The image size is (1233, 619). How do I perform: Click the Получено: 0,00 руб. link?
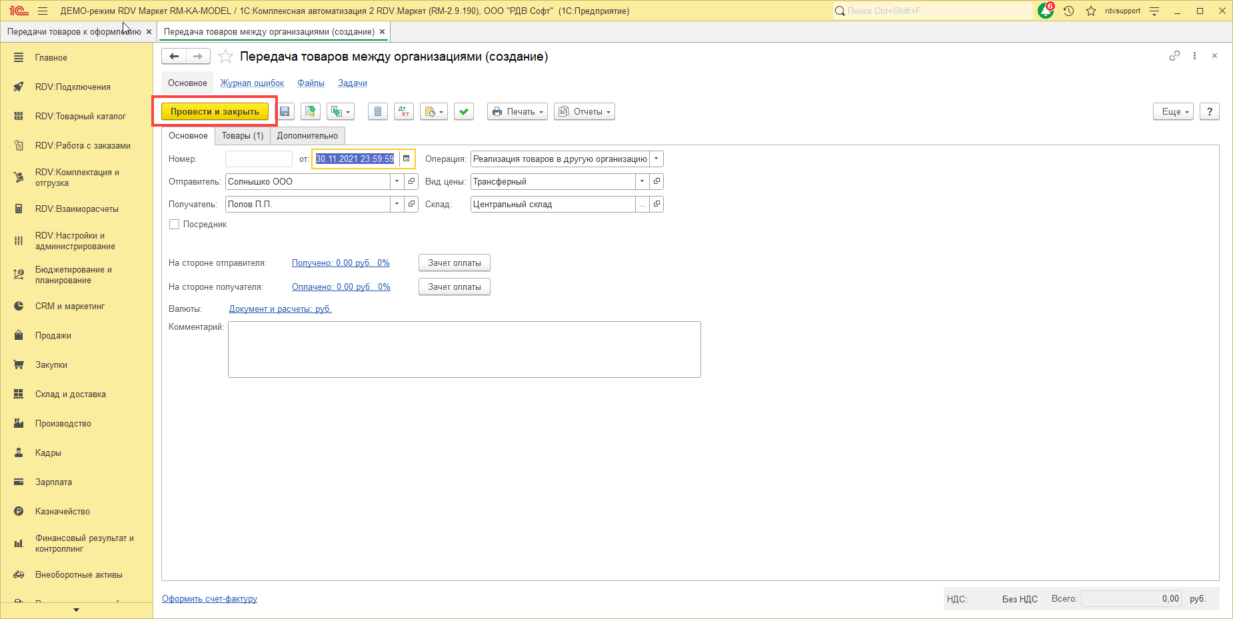tap(341, 263)
